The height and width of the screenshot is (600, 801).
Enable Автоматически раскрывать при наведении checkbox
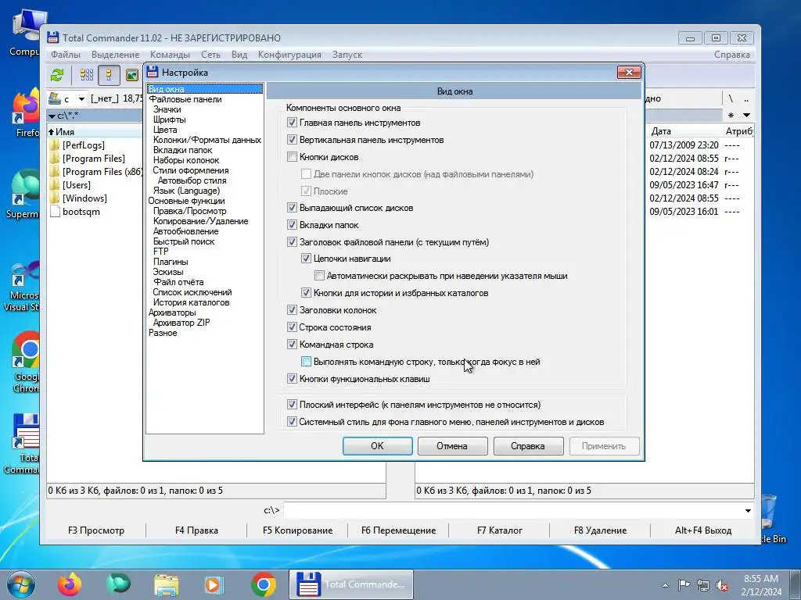319,276
